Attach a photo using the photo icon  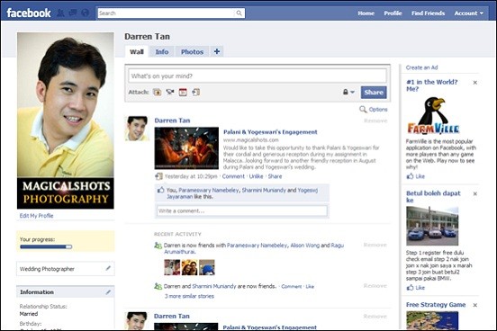(158, 92)
